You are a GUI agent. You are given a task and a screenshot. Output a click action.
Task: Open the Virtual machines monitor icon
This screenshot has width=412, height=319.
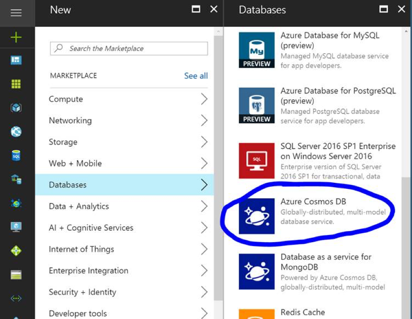click(16, 227)
